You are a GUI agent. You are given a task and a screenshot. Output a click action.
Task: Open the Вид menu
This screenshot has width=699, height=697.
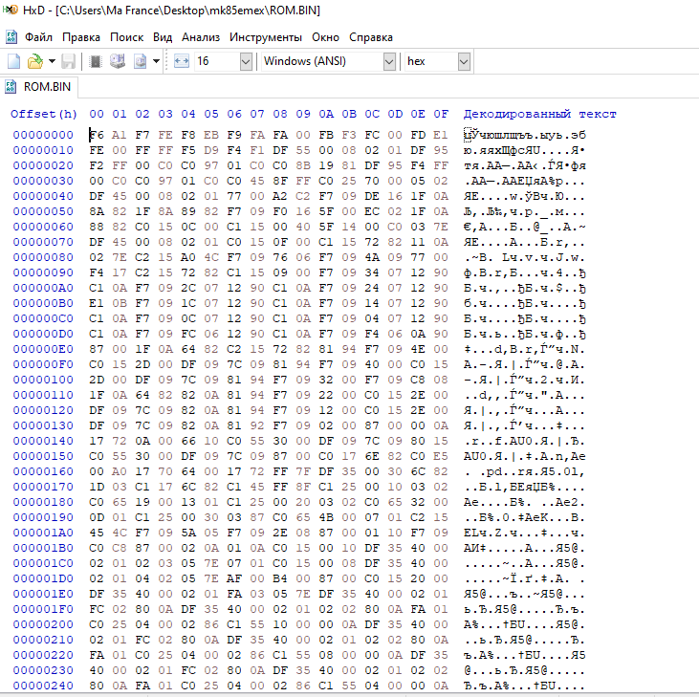click(x=163, y=37)
